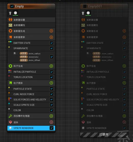Screen dimensions: 133x142
Task: Click sprite thumbnail icon in Empty emitter header
Action: [x=15, y=13]
